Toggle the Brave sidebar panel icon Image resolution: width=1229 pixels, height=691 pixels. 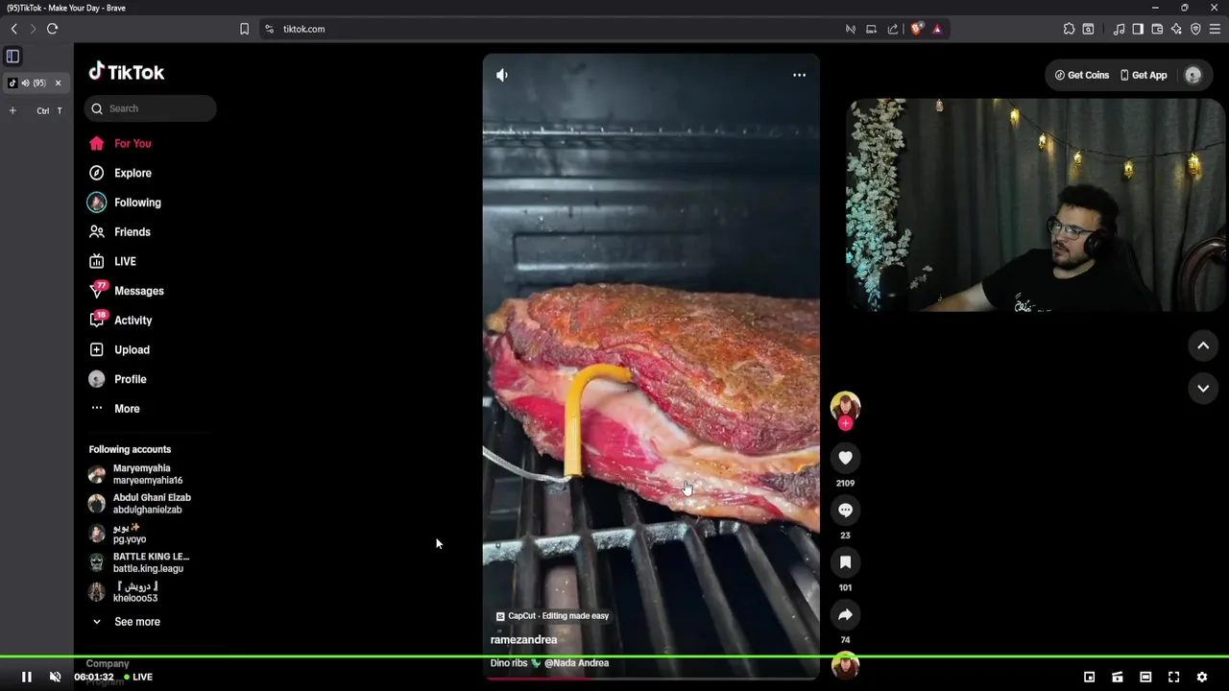click(1138, 29)
